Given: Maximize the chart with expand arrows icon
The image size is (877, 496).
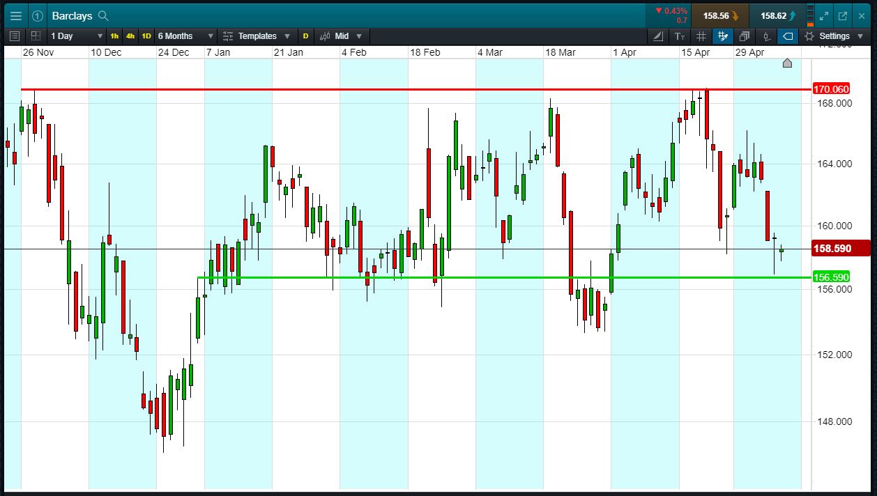Looking at the screenshot, I should (x=824, y=15).
